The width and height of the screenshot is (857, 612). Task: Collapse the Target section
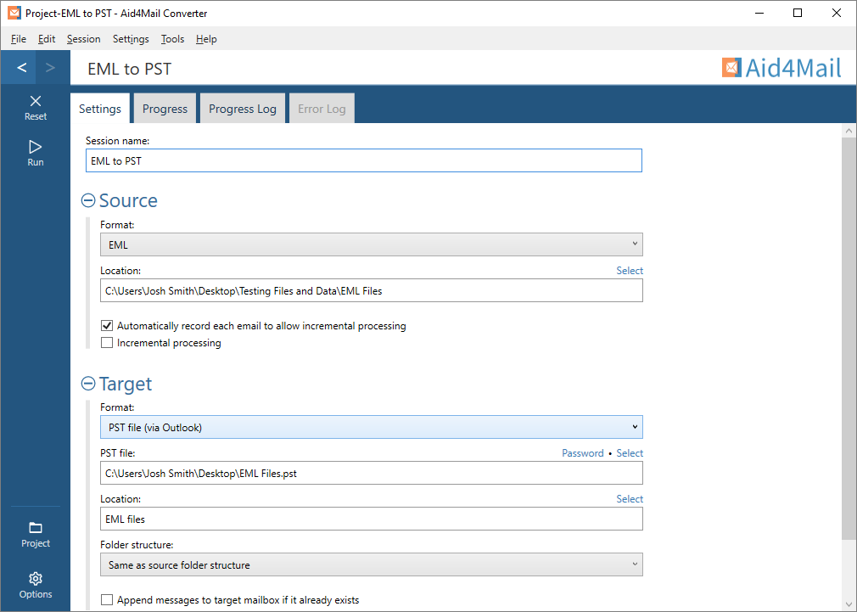coord(88,385)
